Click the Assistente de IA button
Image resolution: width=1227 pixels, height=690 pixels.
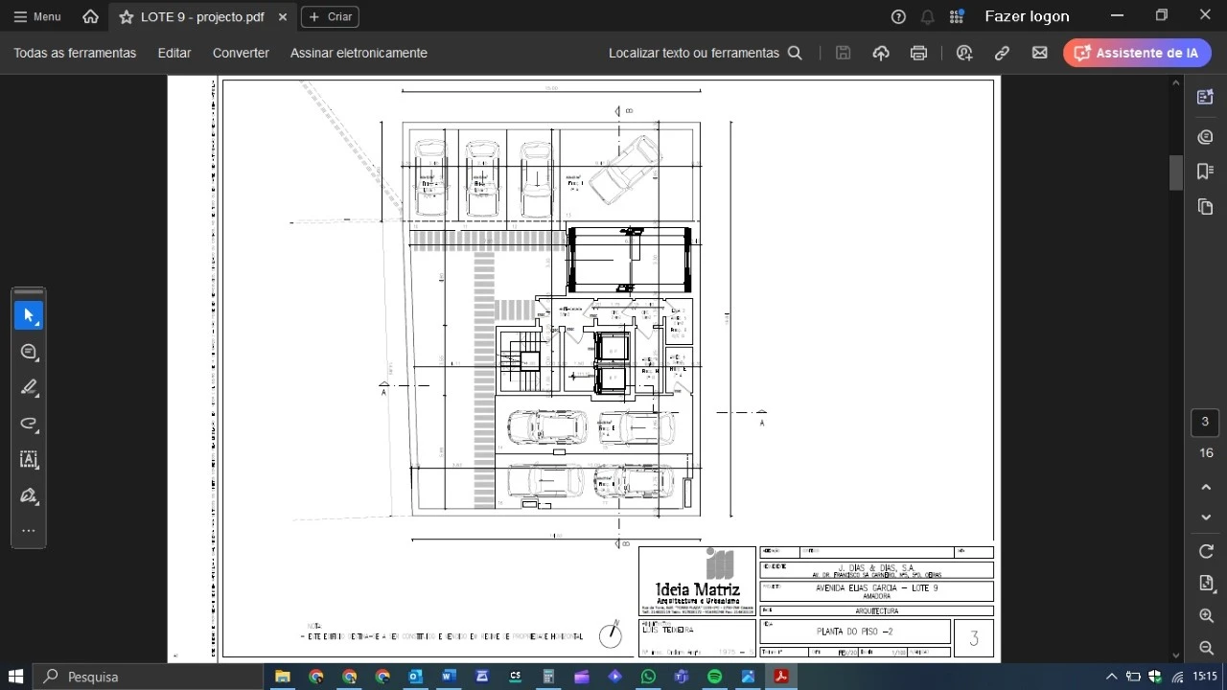tap(1137, 54)
